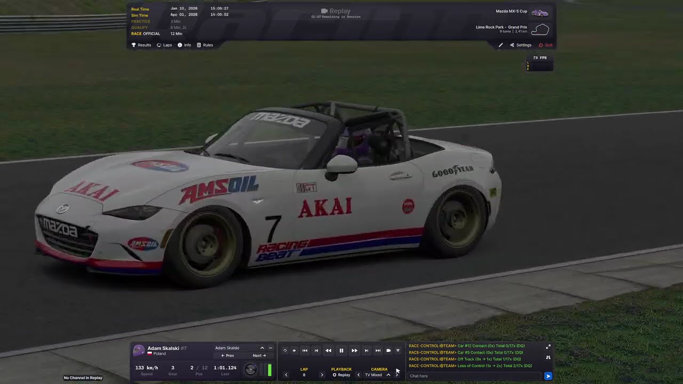Jump to the replay start

pos(305,350)
